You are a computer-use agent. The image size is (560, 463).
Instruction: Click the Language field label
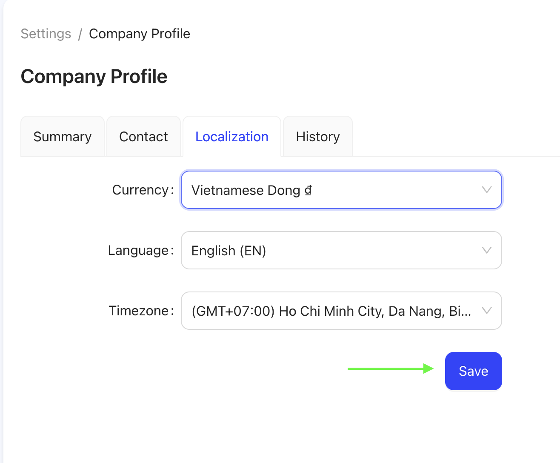[x=138, y=250]
